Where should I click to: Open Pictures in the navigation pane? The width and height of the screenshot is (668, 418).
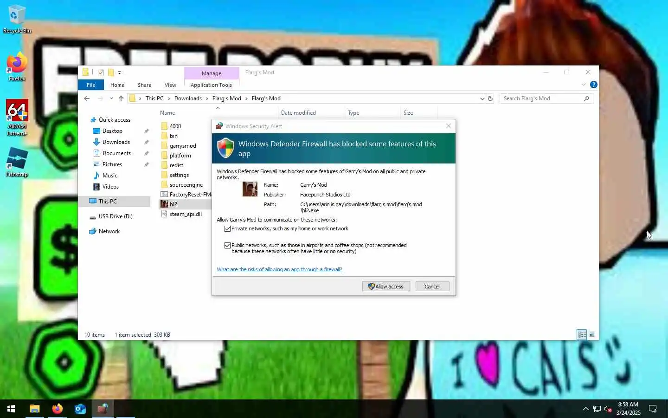112,164
